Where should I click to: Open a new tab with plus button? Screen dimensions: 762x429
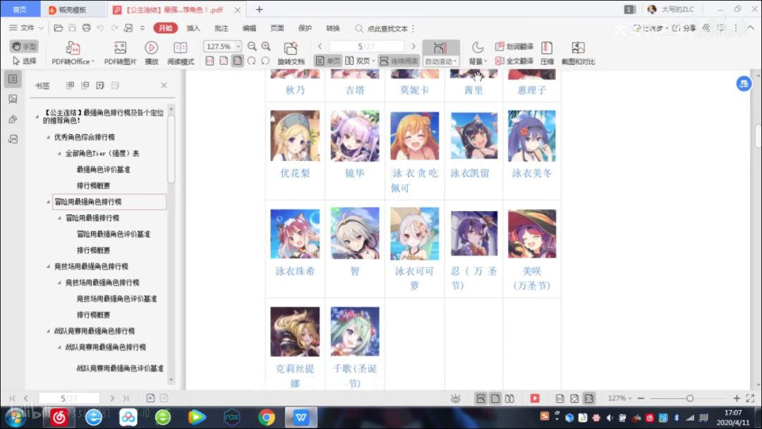pyautogui.click(x=259, y=9)
